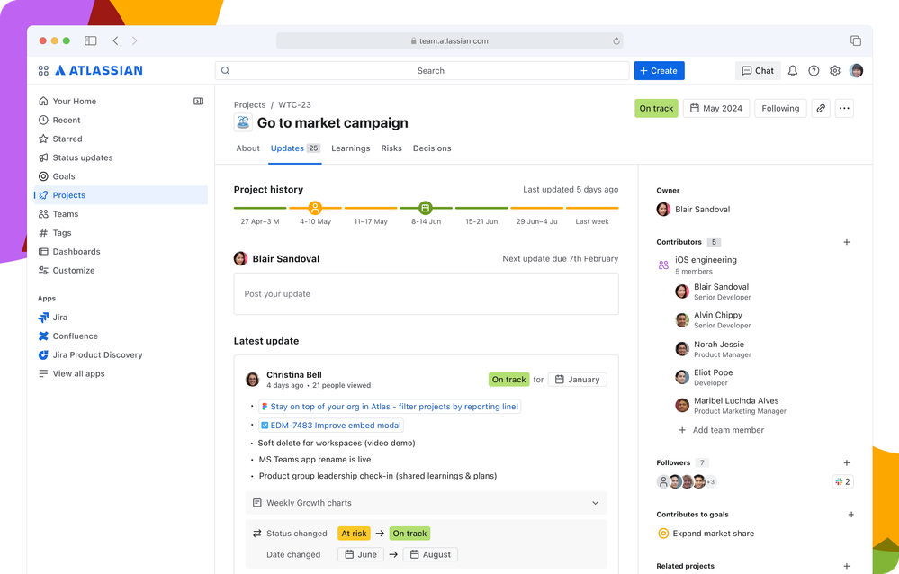
Task: Select the 8-14 Jun milestone on project history
Action: (x=426, y=206)
